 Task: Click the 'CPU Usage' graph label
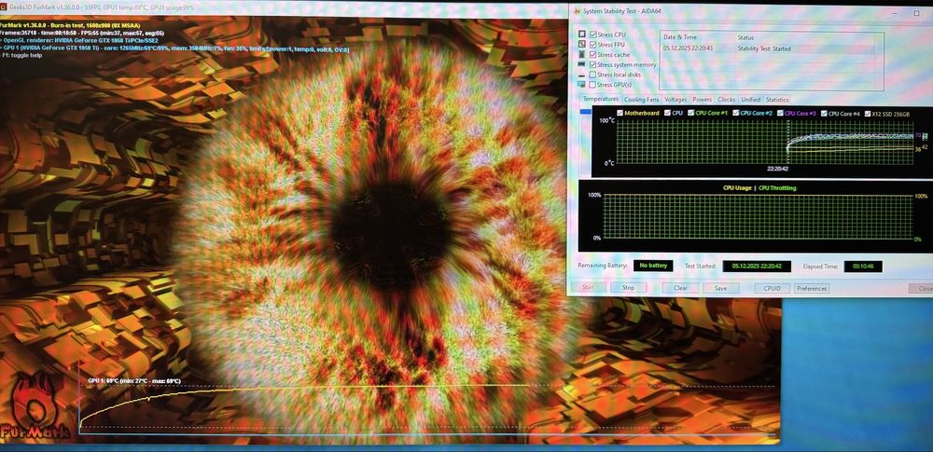tap(737, 188)
